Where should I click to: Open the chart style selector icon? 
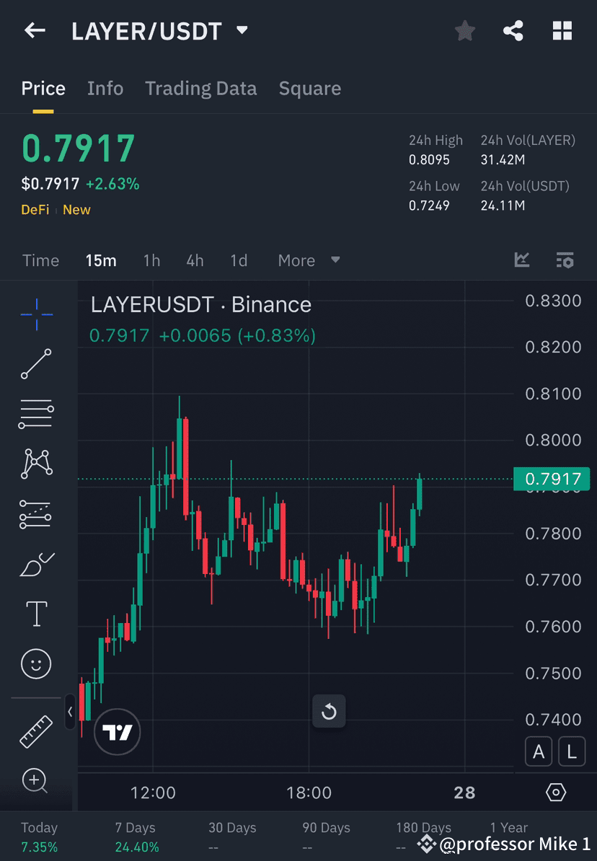click(521, 260)
